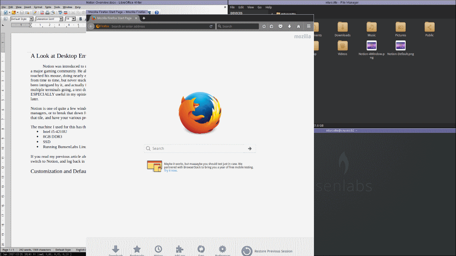This screenshot has width=456, height=256.
Task: Click the New Document icon in Writer
Action: 5,12
